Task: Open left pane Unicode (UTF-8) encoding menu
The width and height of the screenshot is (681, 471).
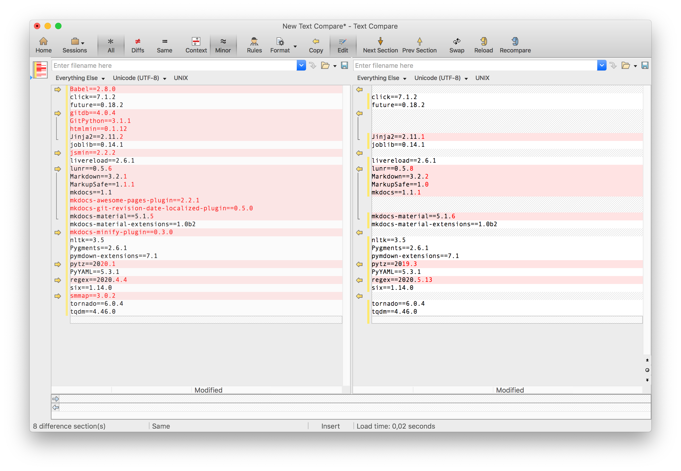Action: point(139,78)
